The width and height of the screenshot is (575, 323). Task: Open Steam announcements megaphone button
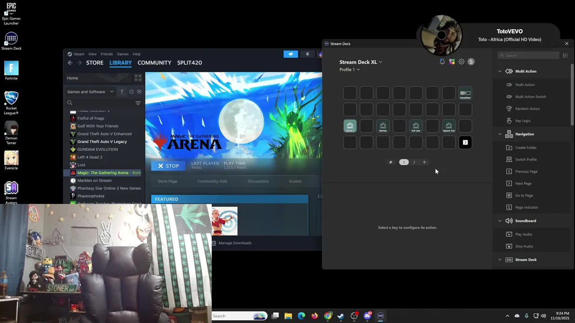pyautogui.click(x=291, y=54)
